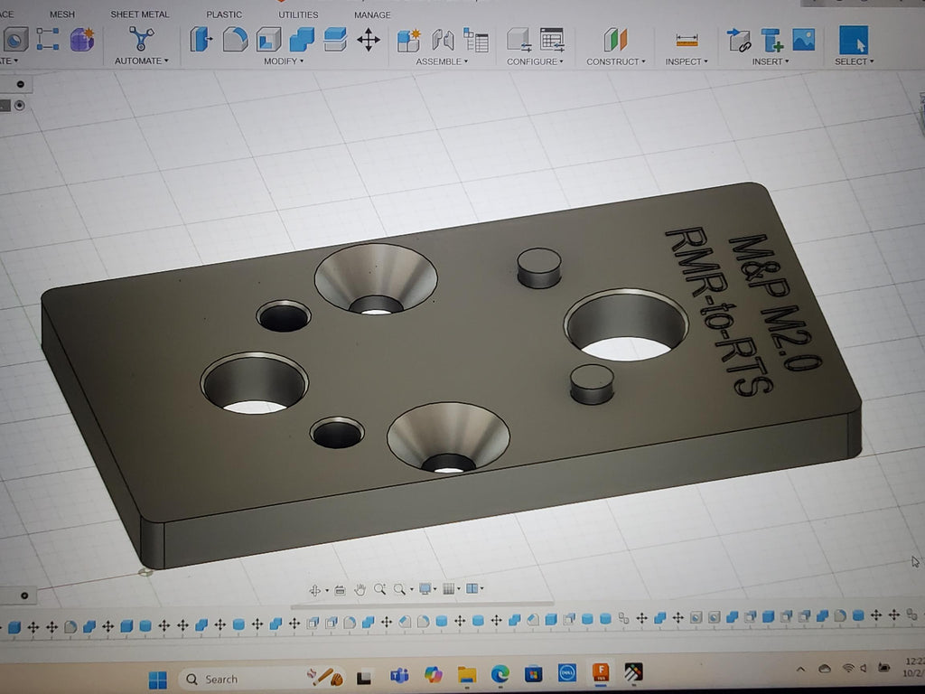Open the Insert Image (canvas) icon
The height and width of the screenshot is (694, 925).
803,40
